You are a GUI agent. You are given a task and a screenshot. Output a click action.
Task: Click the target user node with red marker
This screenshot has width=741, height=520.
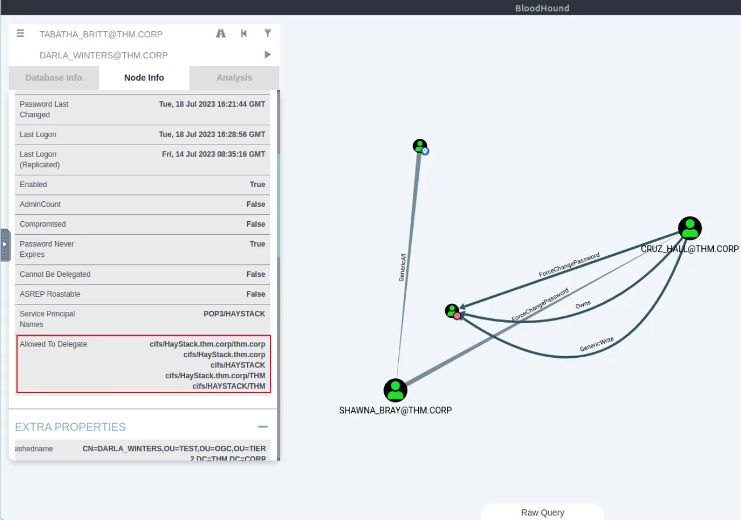click(x=452, y=311)
